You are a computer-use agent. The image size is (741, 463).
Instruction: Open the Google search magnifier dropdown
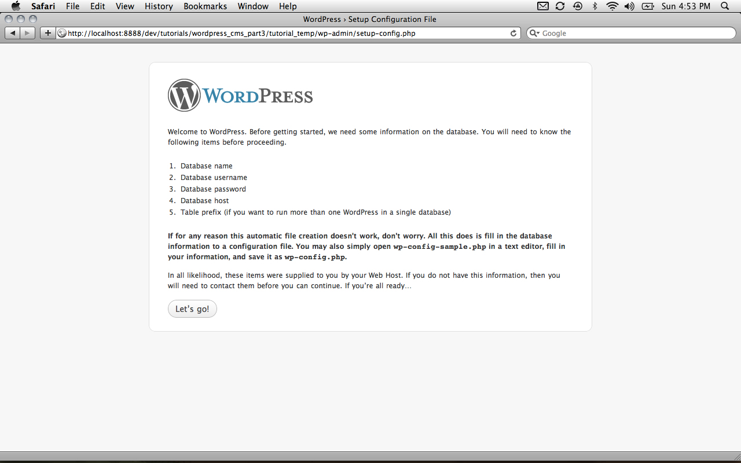[x=535, y=34]
